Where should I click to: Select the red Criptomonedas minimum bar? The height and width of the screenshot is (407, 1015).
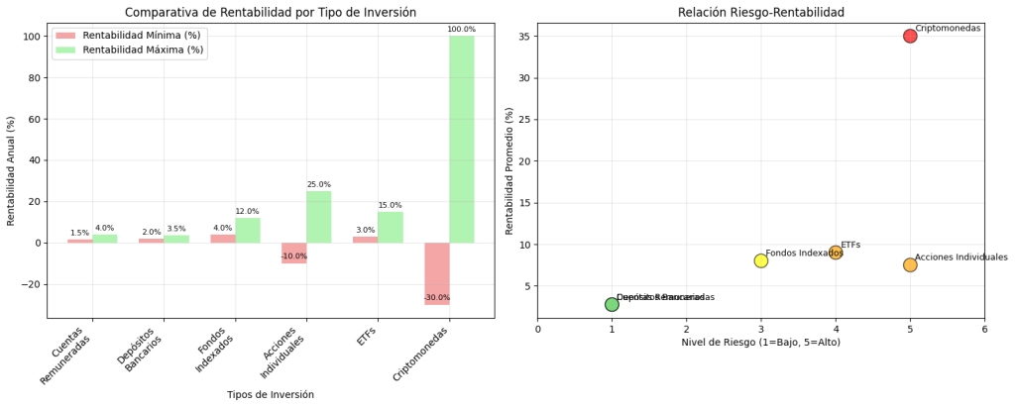pyautogui.click(x=437, y=273)
